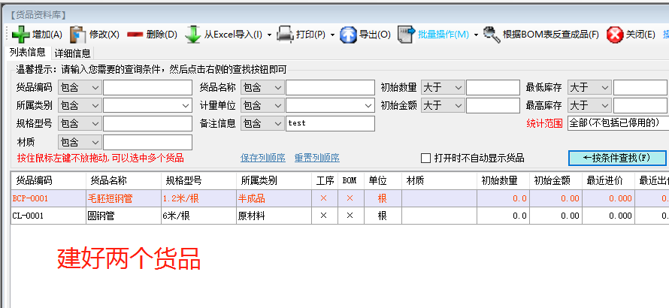Click the 保存列顺序 link
This screenshot has height=308, width=669.
(x=262, y=158)
